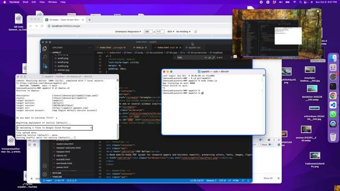Open the Search icon in VS Code activity bar
The image size is (340, 191).
click(x=45, y=57)
